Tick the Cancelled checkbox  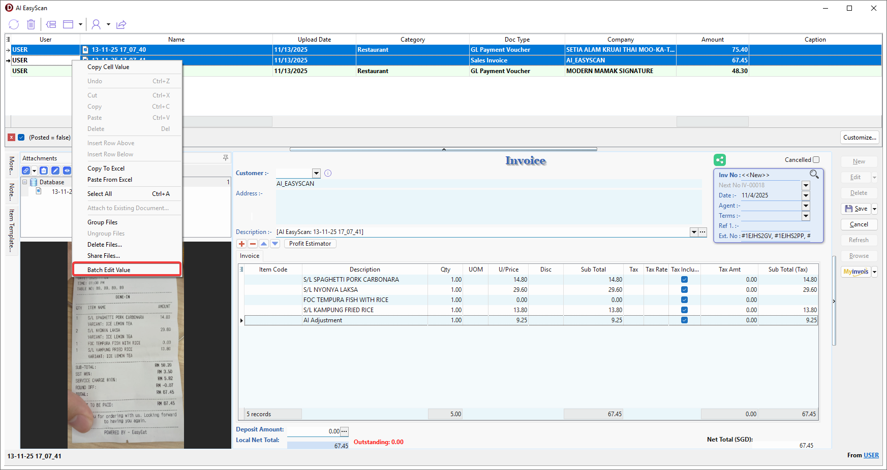(816, 160)
